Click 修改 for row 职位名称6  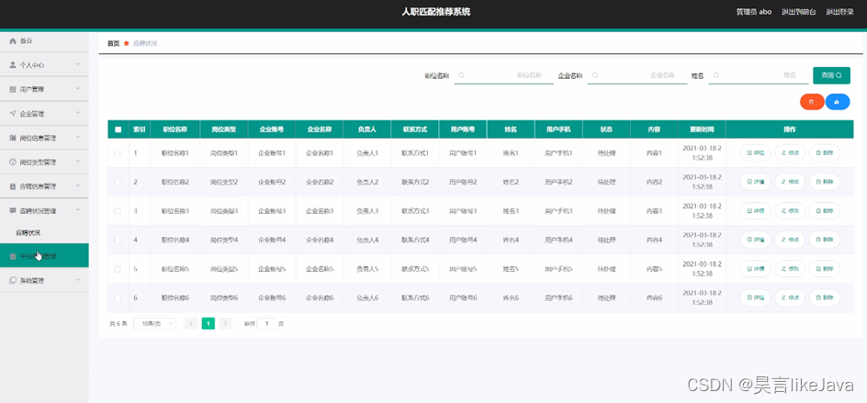click(x=790, y=297)
